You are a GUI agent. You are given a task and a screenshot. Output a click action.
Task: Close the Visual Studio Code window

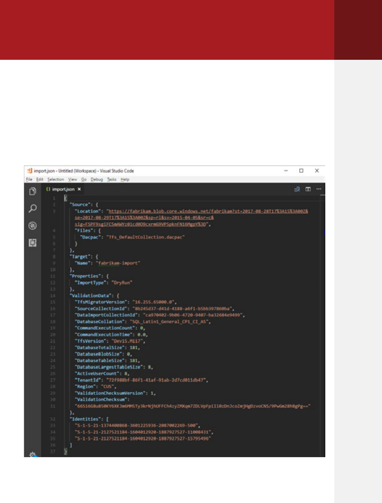[x=317, y=171]
